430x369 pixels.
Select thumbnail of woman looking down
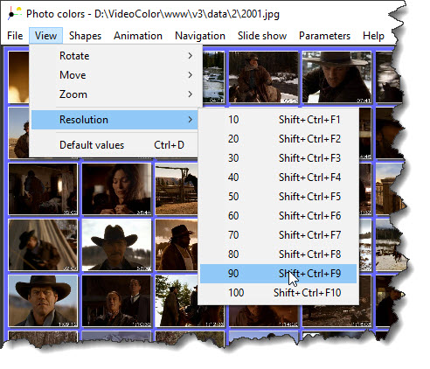click(x=116, y=189)
